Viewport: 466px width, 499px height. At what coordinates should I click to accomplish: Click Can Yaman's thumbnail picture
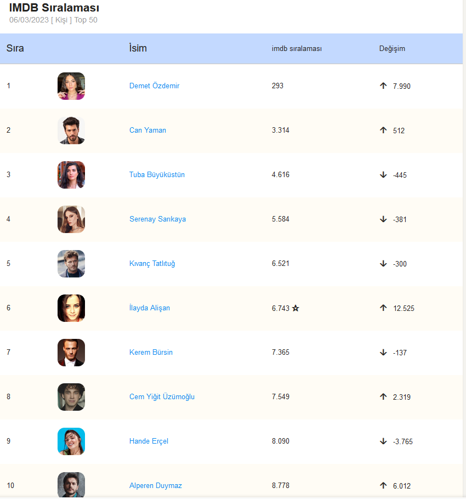tap(71, 131)
